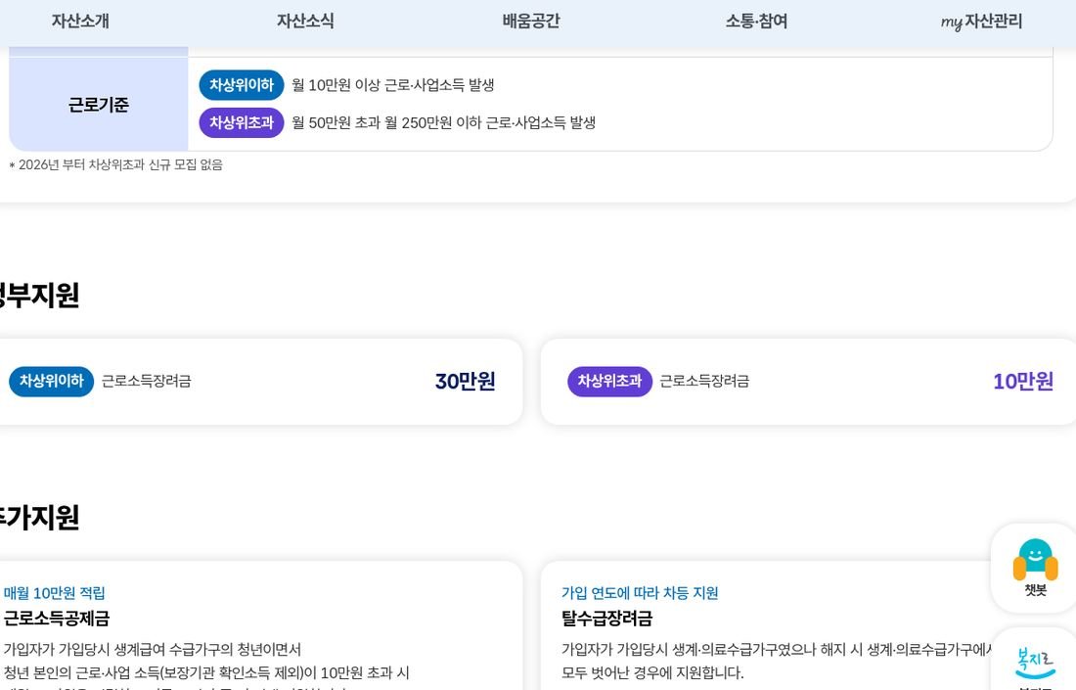1076x690 pixels.
Task: Click the 가지원 section heading
Action: (39, 518)
